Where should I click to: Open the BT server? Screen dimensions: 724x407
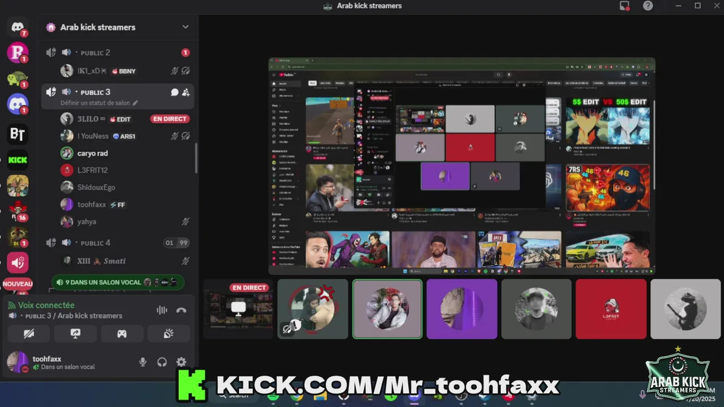(18, 134)
